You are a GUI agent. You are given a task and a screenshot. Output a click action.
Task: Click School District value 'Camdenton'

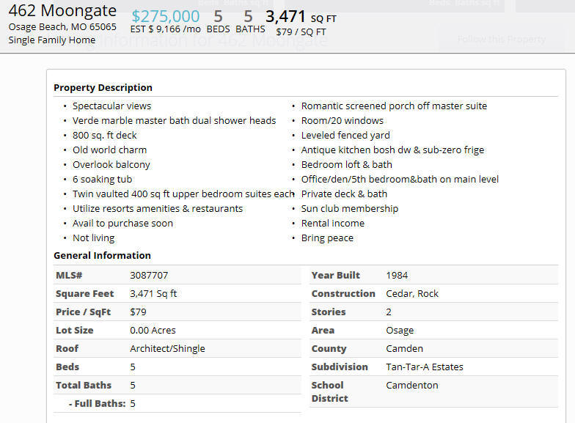[412, 386]
